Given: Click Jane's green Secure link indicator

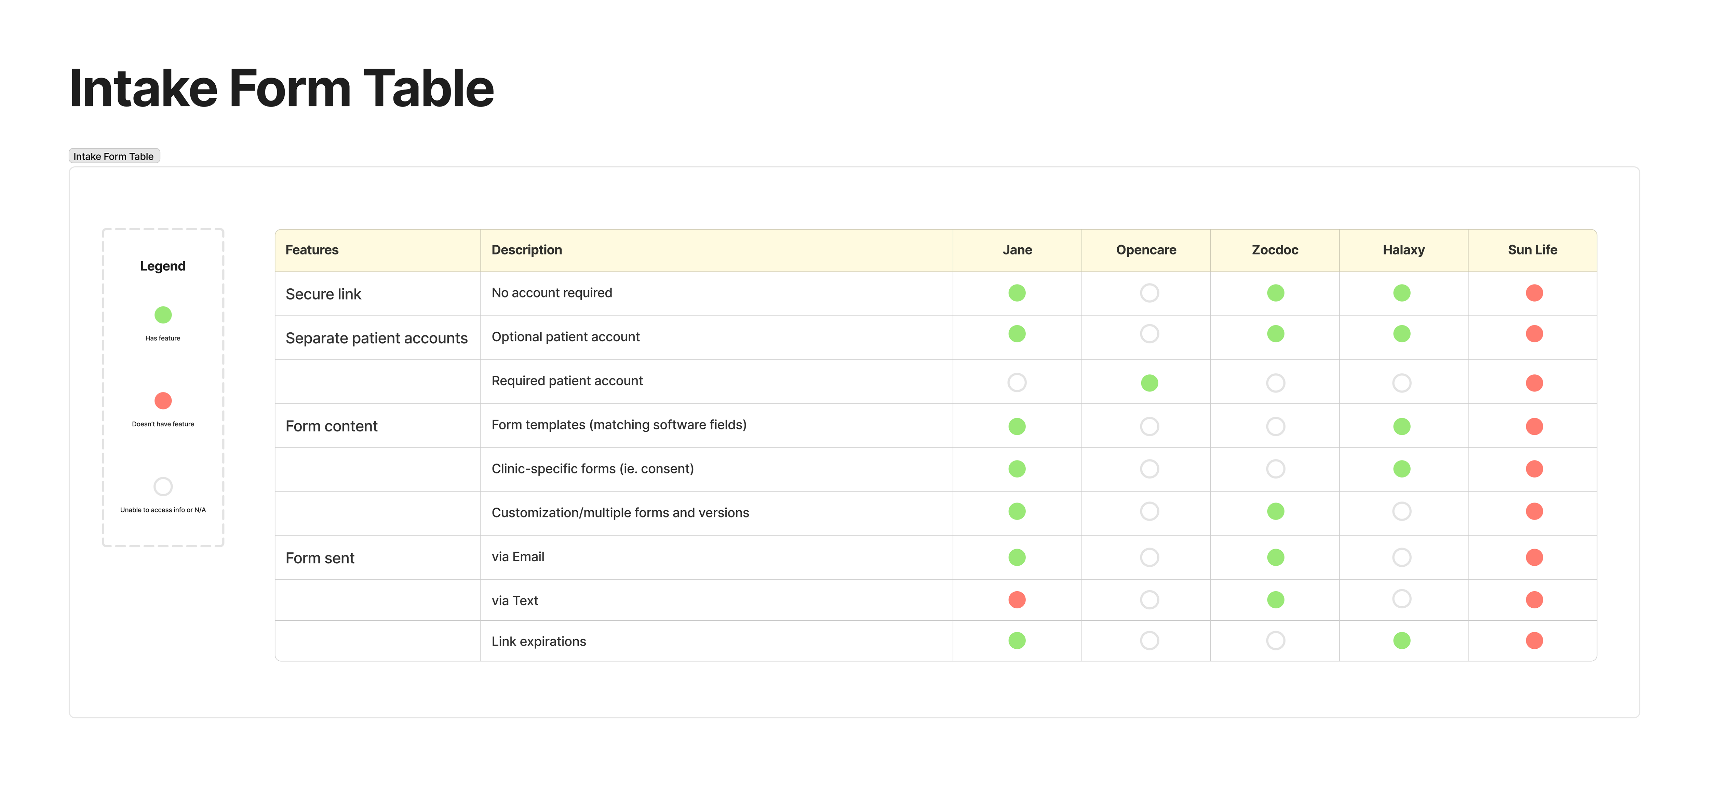Looking at the screenshot, I should tap(1017, 292).
